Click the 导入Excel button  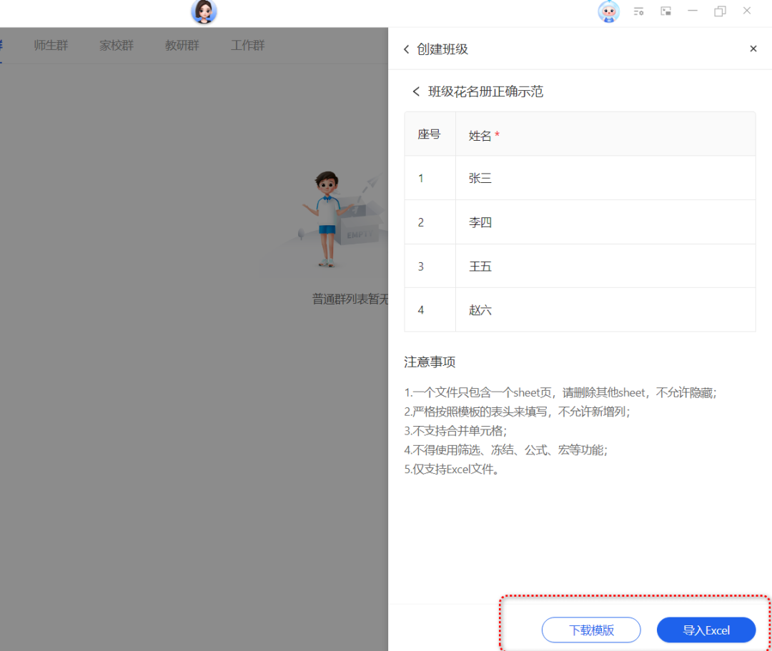(706, 630)
